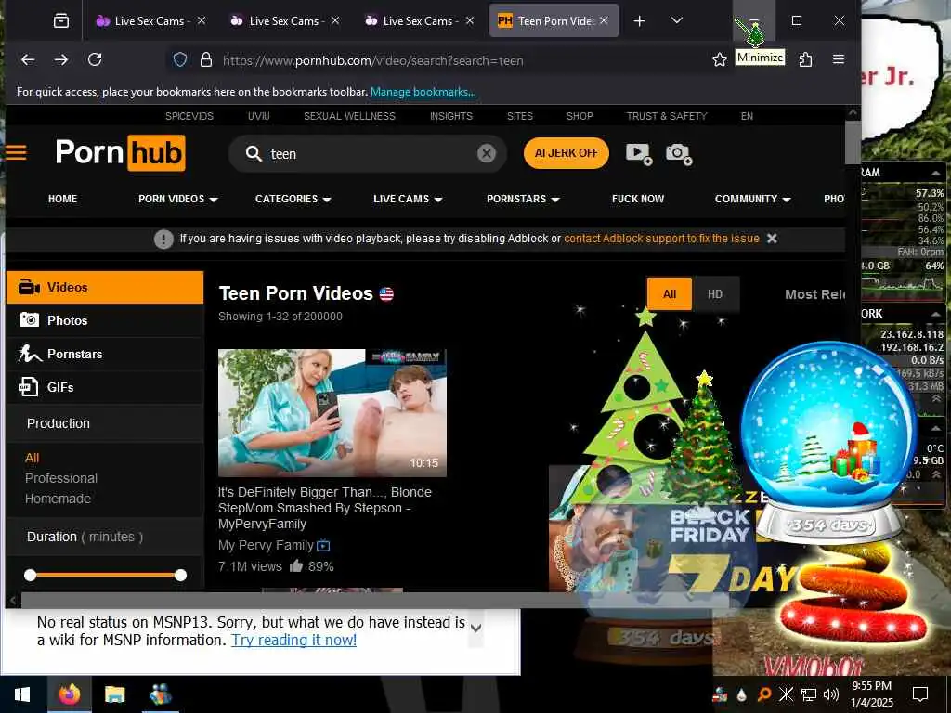
Task: Open the GIFs sidebar section
Action: point(105,387)
